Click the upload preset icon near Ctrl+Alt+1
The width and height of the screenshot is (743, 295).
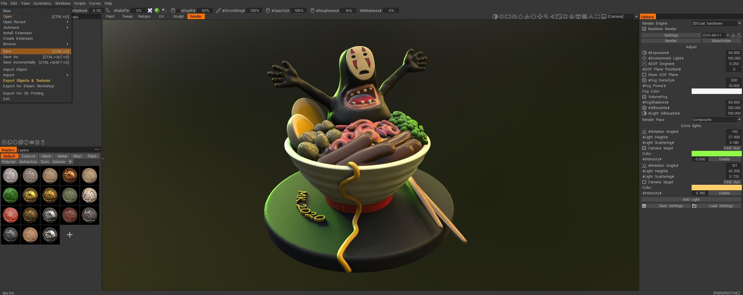coord(739,35)
